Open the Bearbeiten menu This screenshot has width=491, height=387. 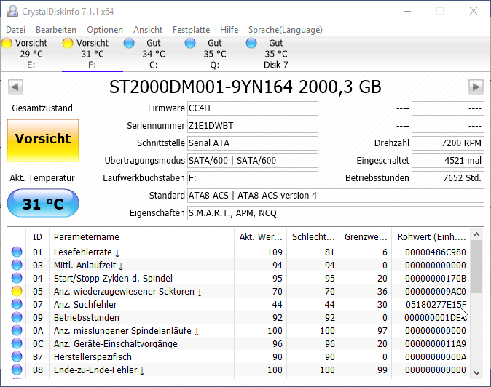coord(56,30)
